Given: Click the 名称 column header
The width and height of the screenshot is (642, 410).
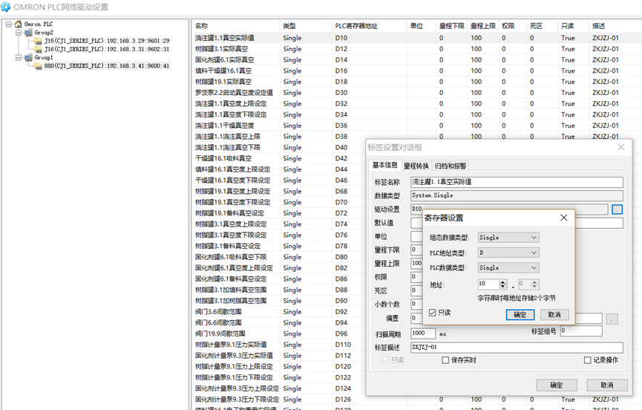Looking at the screenshot, I should [236, 26].
